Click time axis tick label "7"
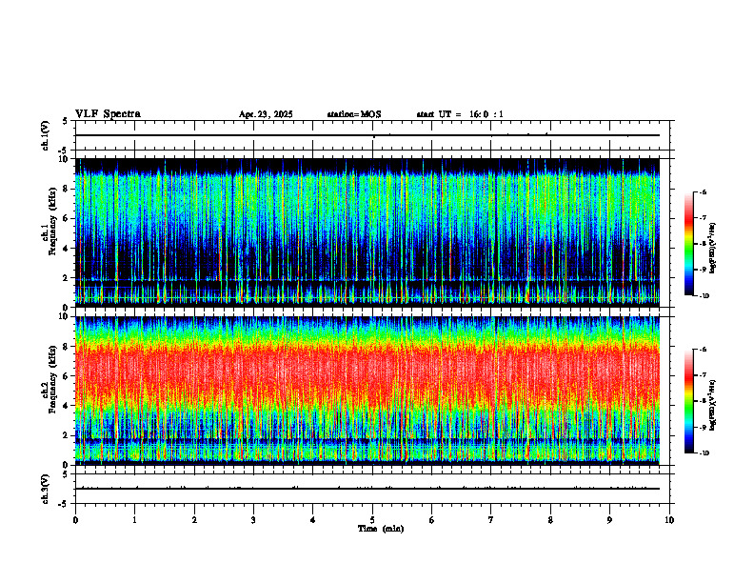The image size is (754, 583). coord(491,520)
